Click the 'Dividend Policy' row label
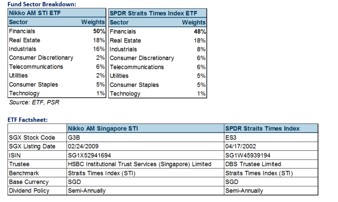The width and height of the screenshot is (338, 202). [29, 191]
